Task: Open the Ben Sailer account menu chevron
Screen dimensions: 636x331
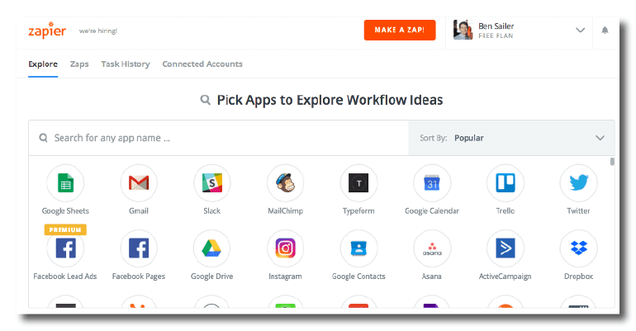Action: tap(581, 30)
